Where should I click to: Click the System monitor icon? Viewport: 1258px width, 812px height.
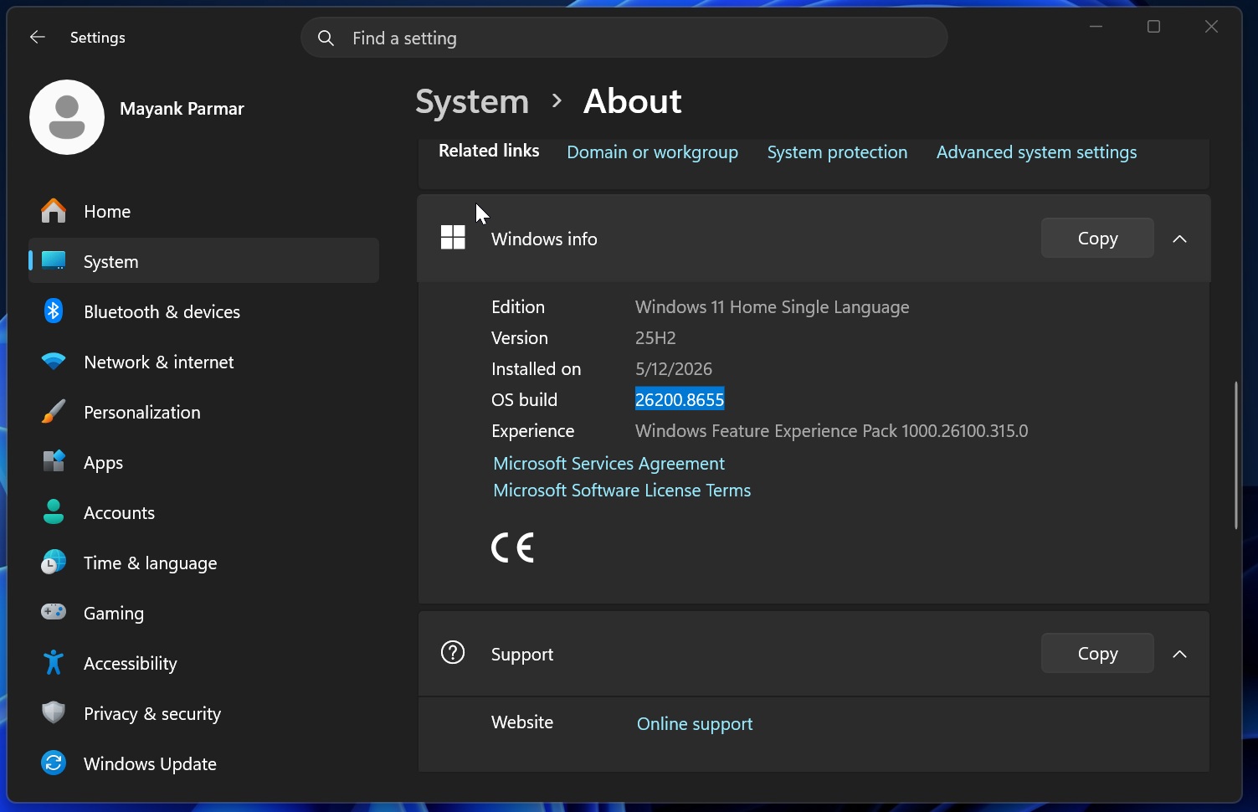point(54,261)
